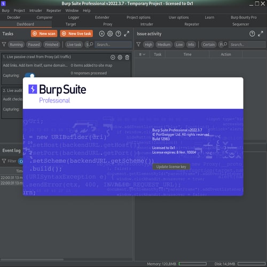Screen dimensions: 267x267
Task: Switch to the Repeater tab
Action: [192, 24]
